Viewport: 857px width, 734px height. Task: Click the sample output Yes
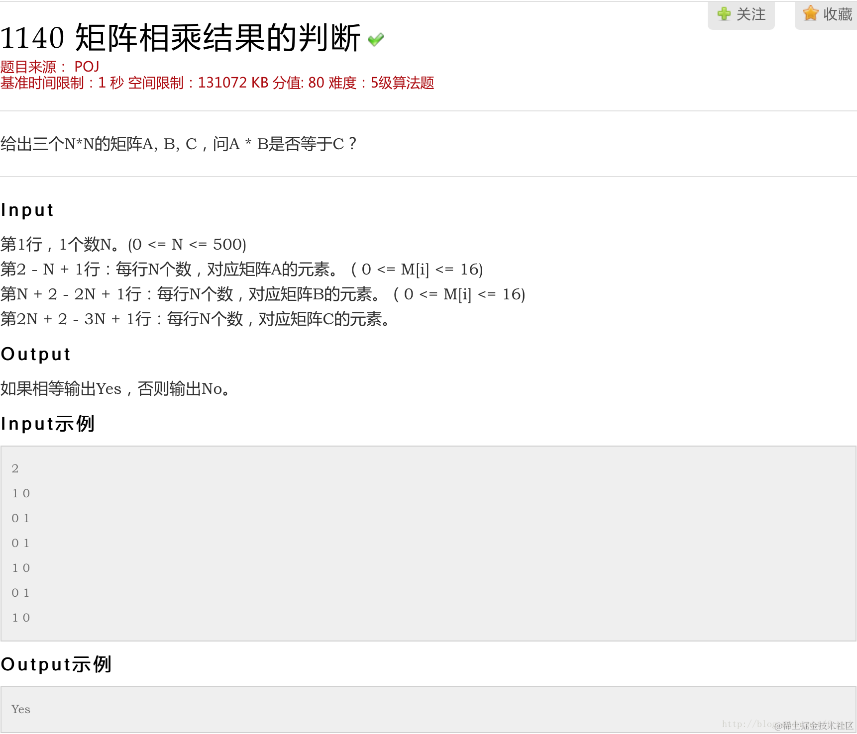(21, 709)
